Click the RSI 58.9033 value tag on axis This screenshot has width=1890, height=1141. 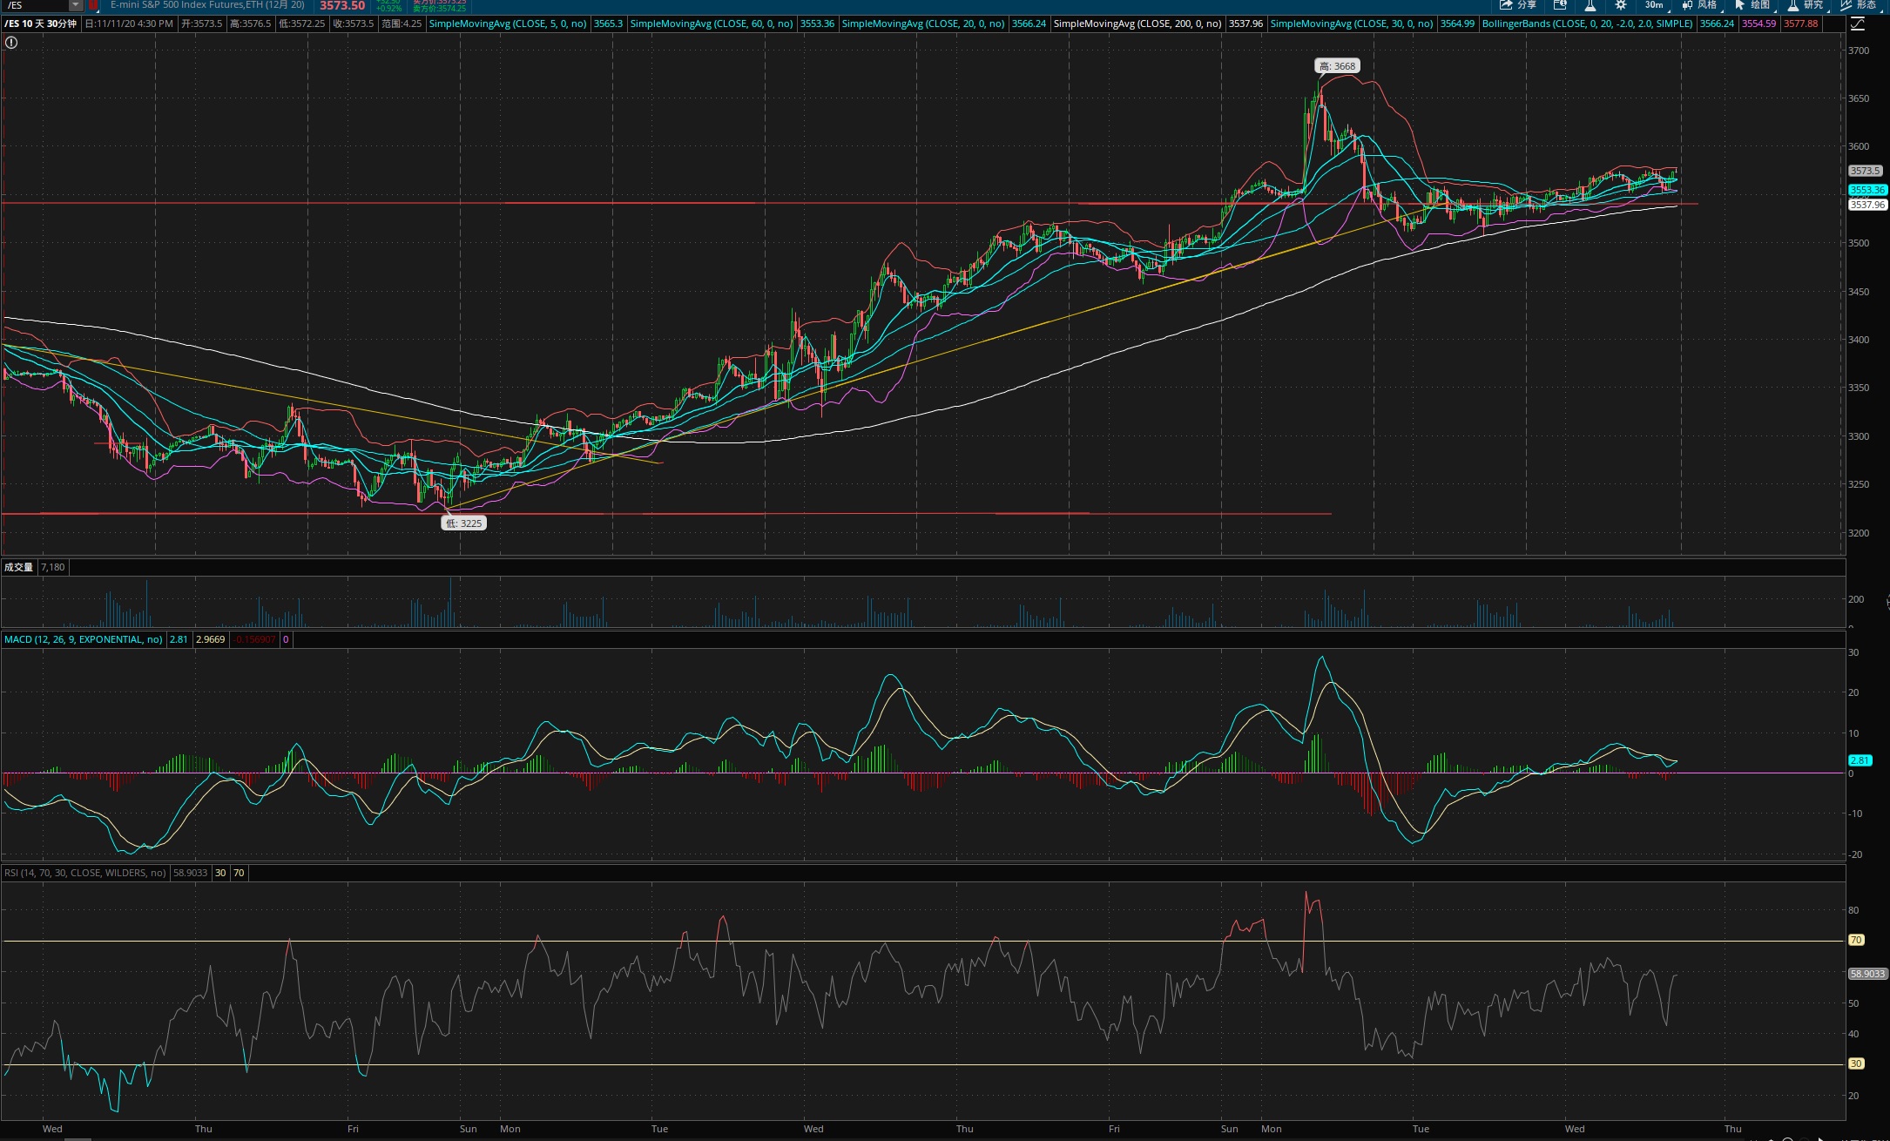click(1867, 974)
